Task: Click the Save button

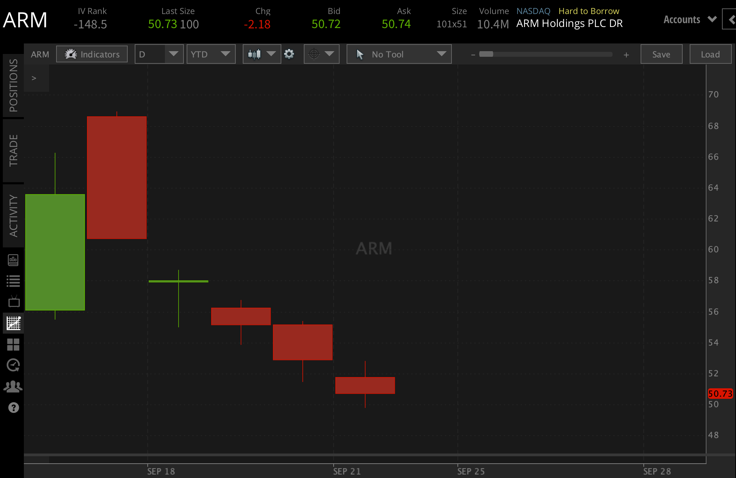Action: 661,54
